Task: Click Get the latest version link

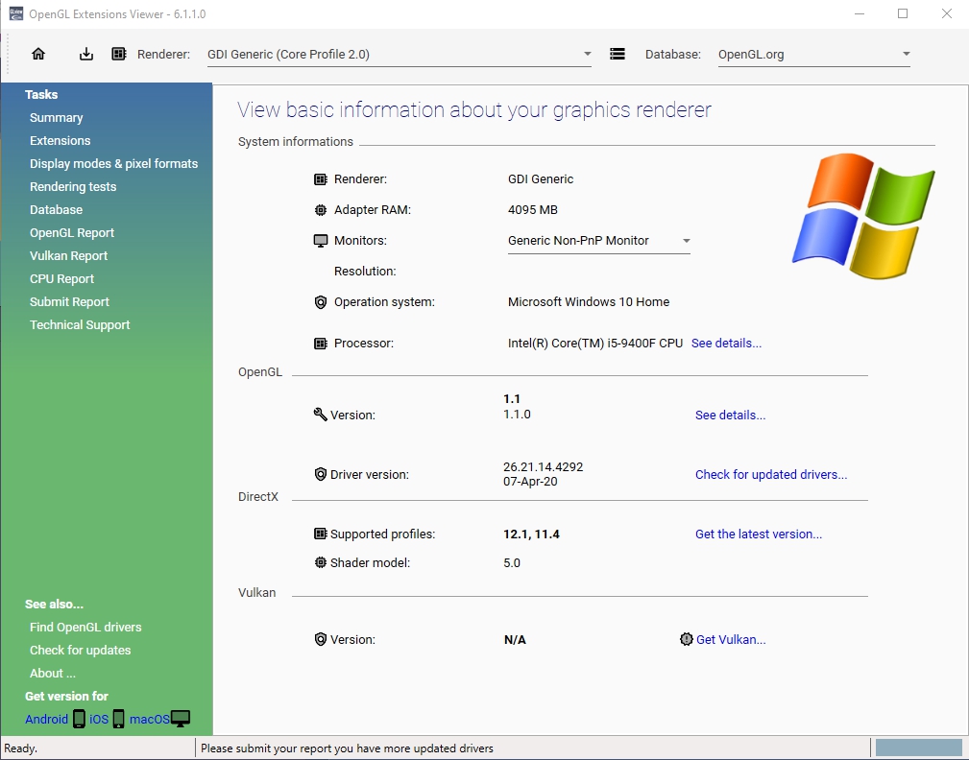Action: (759, 534)
